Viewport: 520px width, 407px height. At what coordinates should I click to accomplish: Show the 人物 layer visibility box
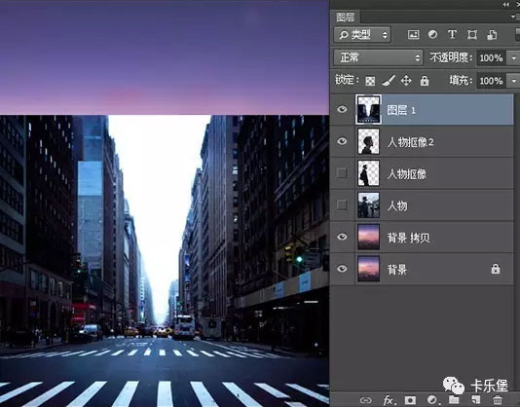point(342,205)
